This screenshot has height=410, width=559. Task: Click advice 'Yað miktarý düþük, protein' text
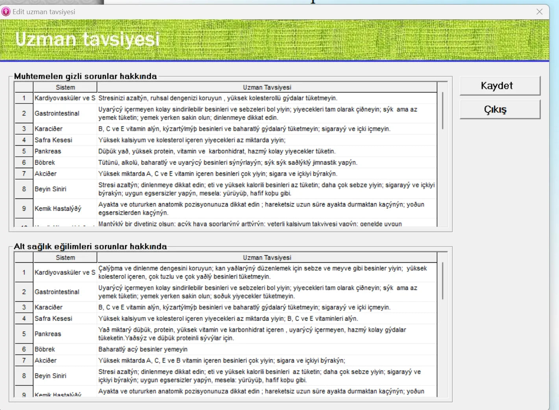(x=267, y=334)
